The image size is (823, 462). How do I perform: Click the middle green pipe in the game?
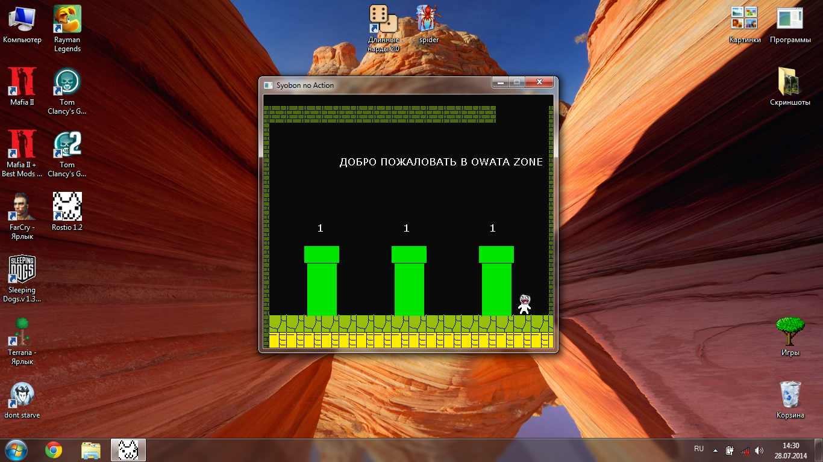tap(409, 280)
